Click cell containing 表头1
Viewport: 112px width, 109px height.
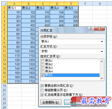pyautogui.click(x=14, y=8)
